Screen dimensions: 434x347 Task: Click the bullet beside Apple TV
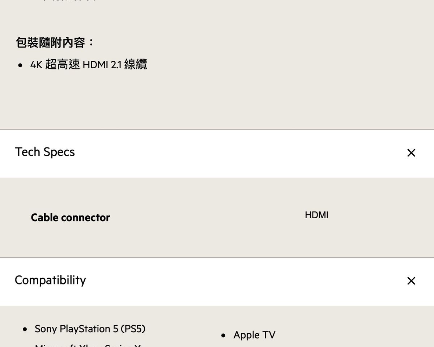pos(224,336)
